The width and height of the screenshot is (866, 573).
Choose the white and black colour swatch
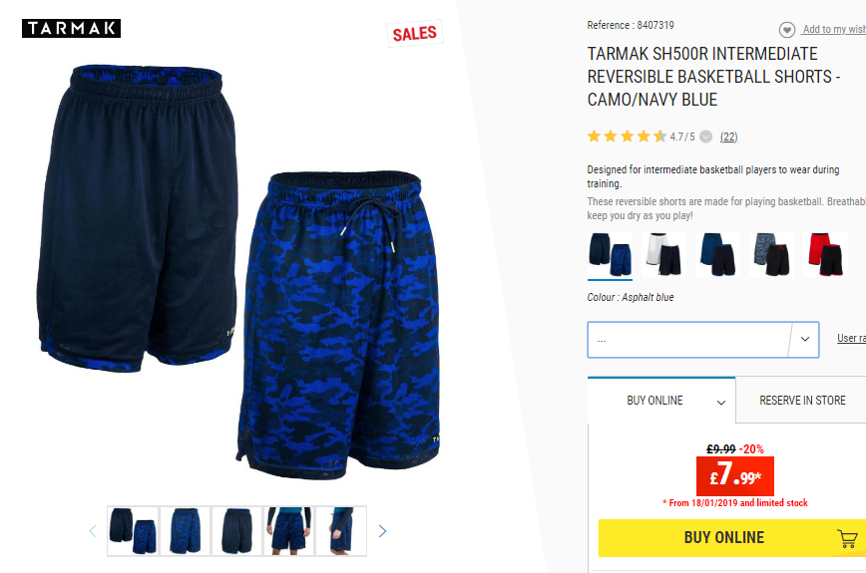[663, 254]
